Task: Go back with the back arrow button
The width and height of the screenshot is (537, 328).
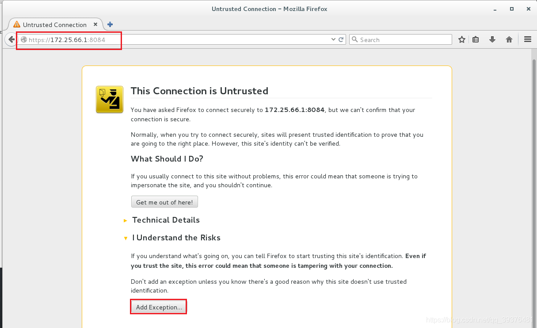Action: pyautogui.click(x=11, y=39)
